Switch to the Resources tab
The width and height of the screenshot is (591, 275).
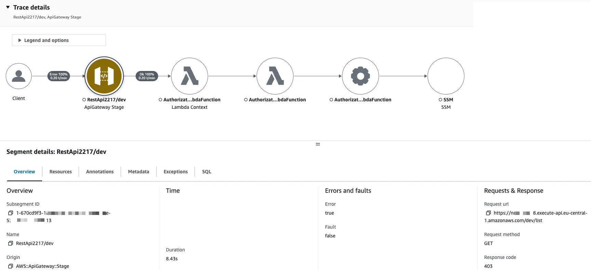(x=61, y=172)
